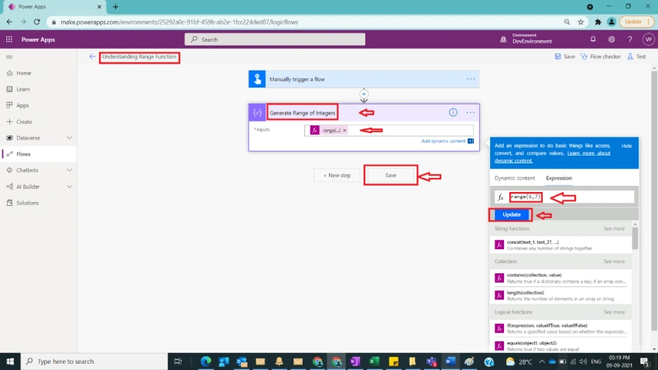Open notifications bell in header
This screenshot has width=658, height=370.
tap(593, 39)
